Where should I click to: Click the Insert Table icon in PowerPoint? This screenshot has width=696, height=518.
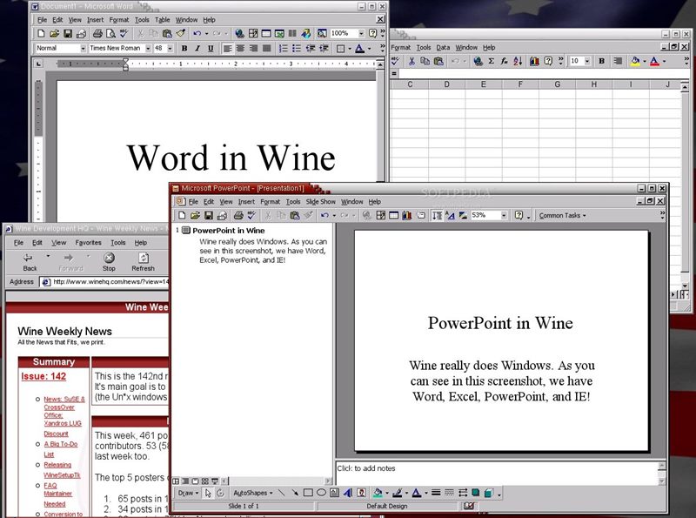(395, 215)
